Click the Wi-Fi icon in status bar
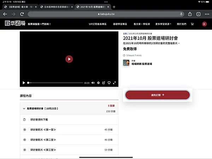The width and height of the screenshot is (212, 159). pos(199,2)
